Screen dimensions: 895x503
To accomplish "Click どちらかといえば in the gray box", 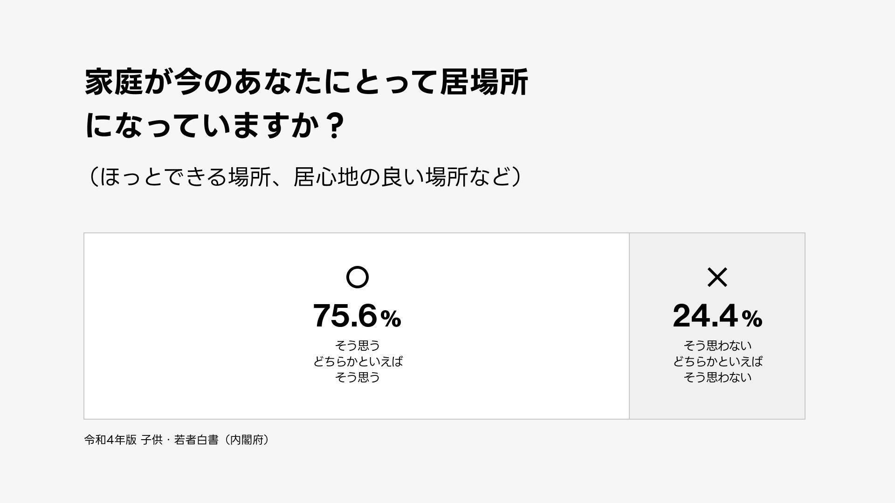I will click(x=717, y=361).
